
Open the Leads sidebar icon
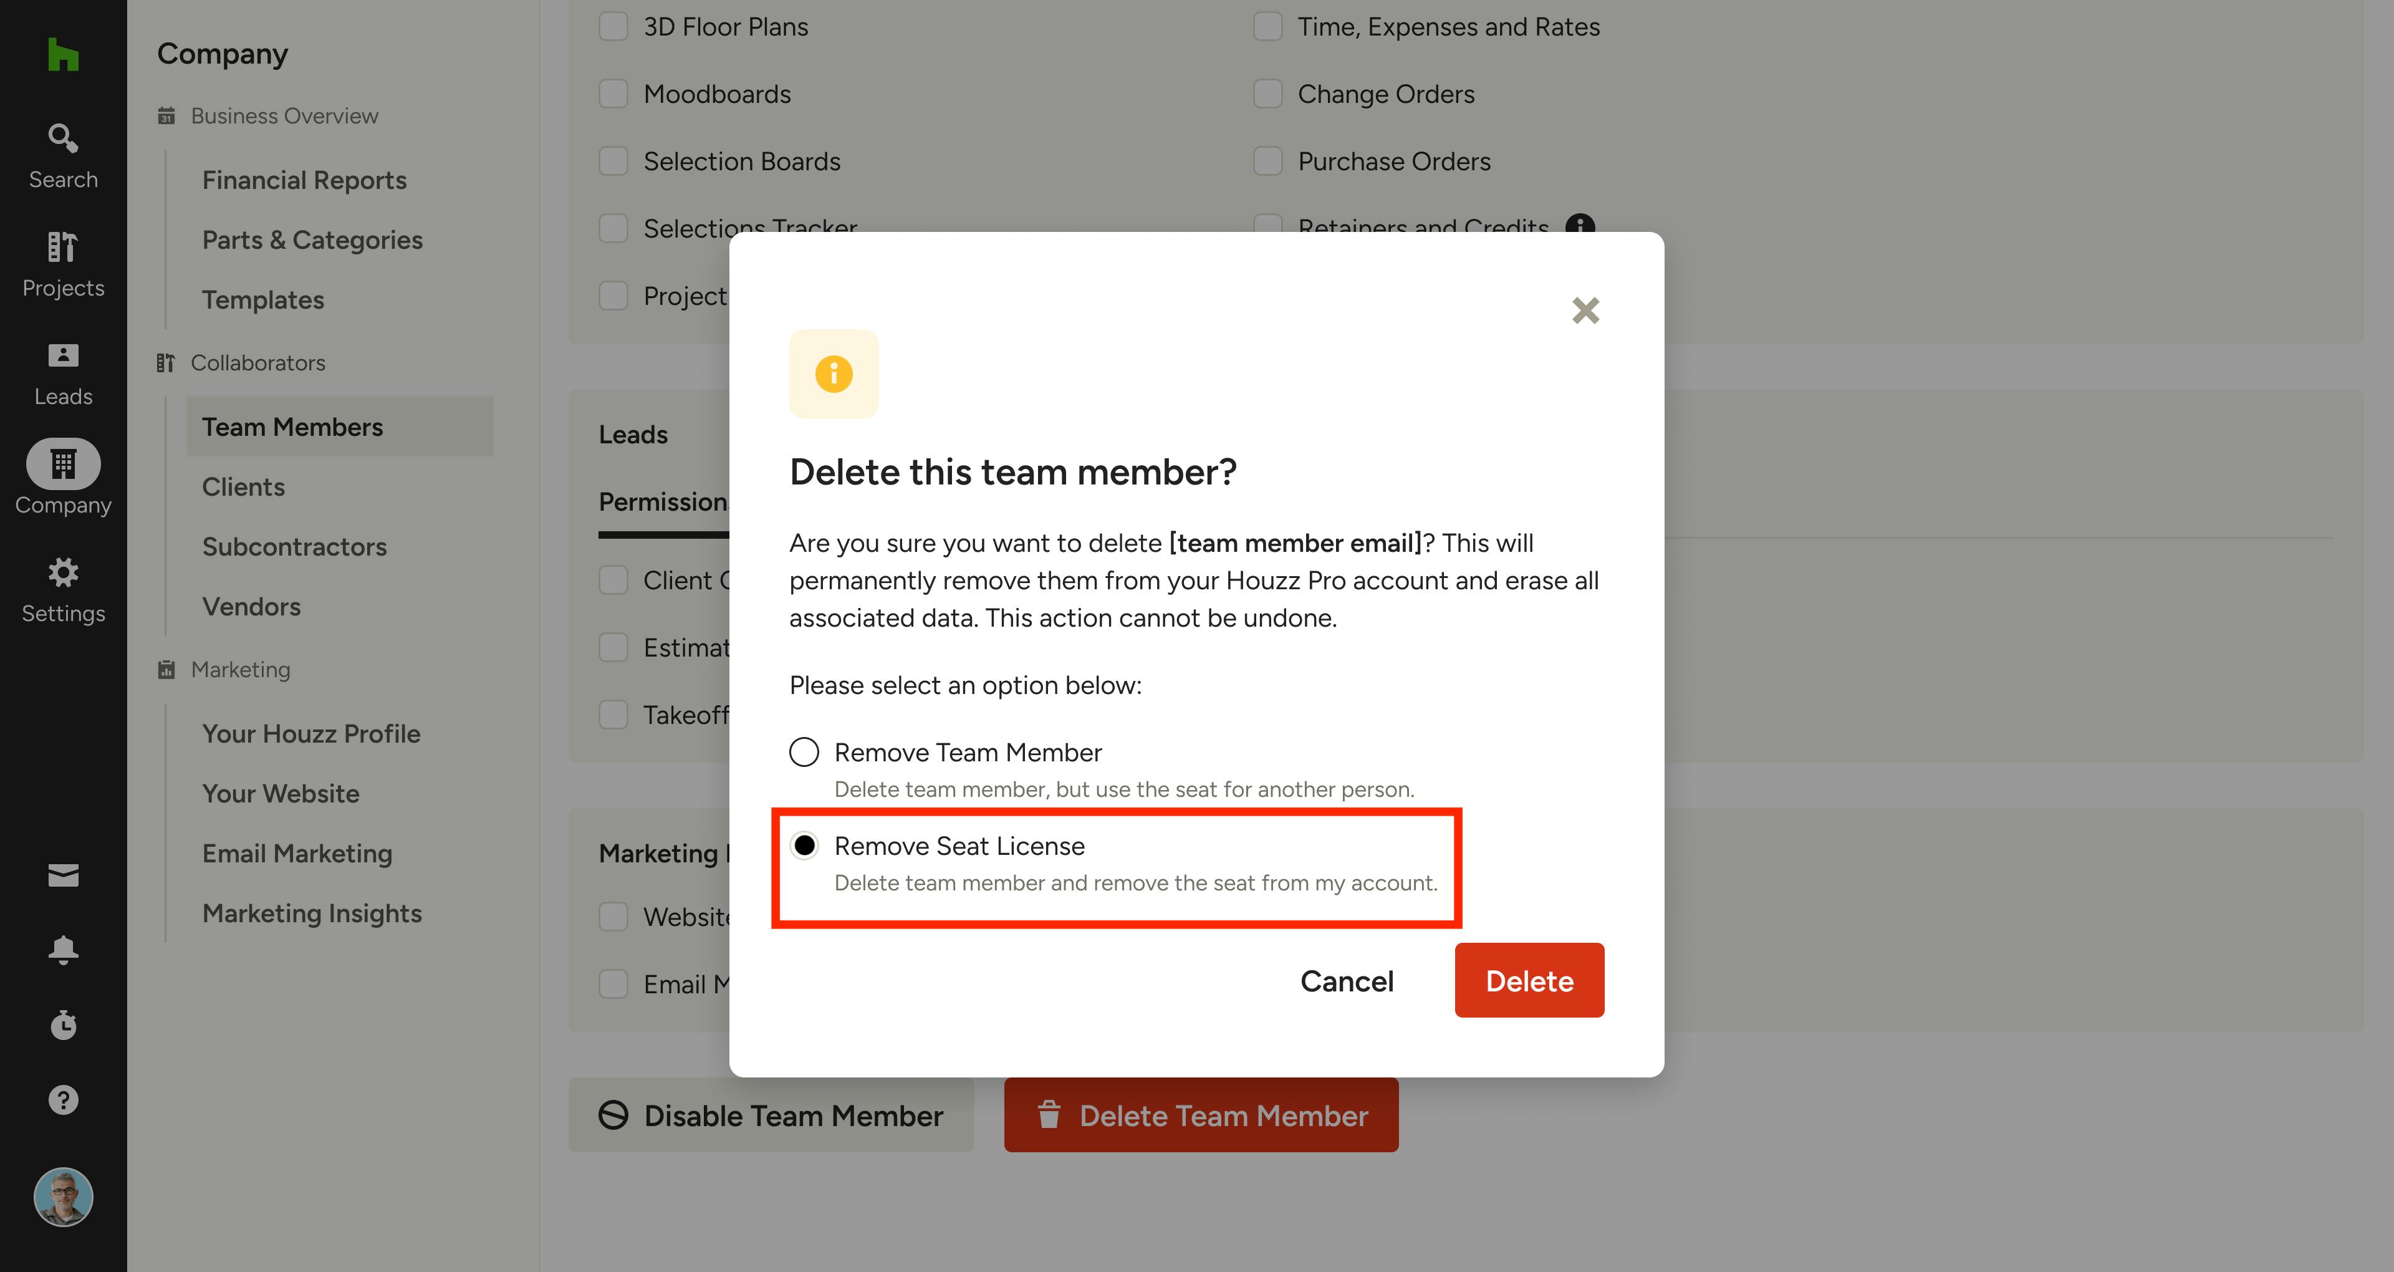63,373
